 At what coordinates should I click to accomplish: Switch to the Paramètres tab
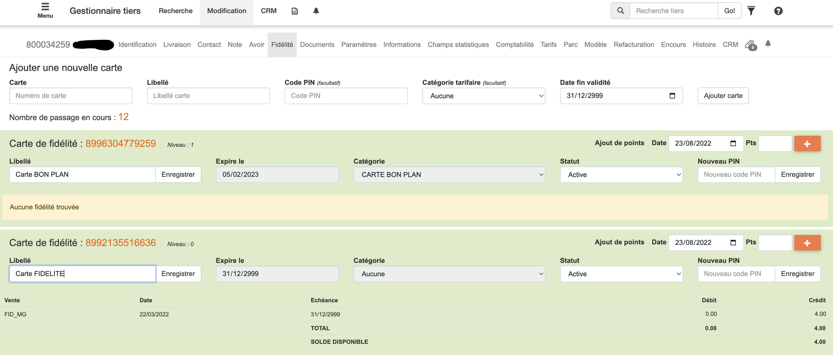point(359,45)
